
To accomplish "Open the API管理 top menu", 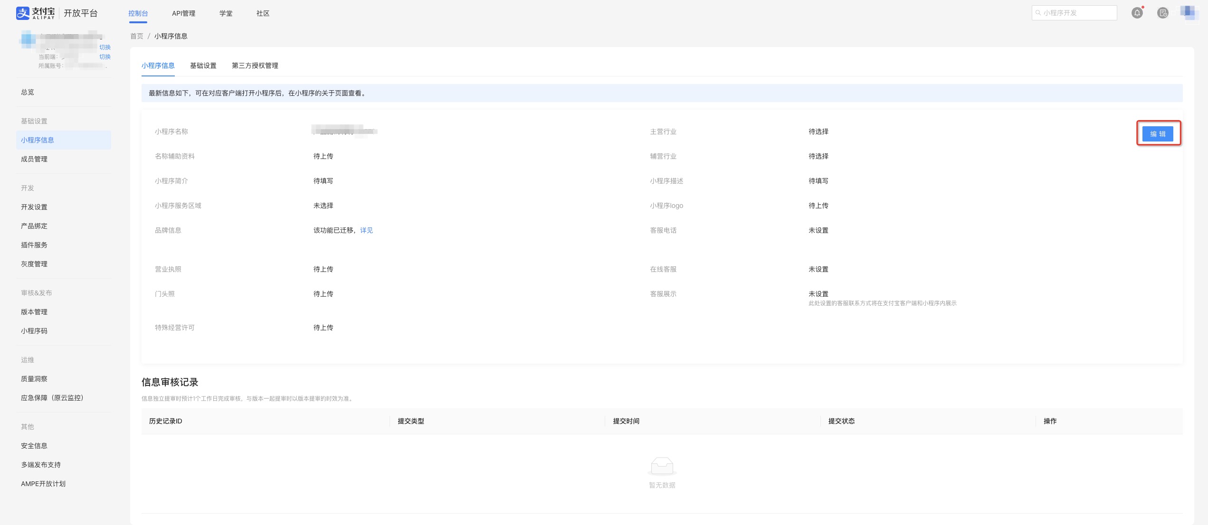I will pyautogui.click(x=183, y=13).
